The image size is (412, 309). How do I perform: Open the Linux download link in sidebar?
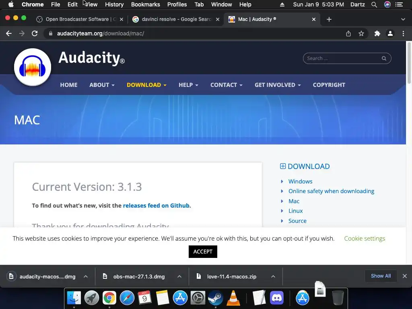tap(296, 211)
